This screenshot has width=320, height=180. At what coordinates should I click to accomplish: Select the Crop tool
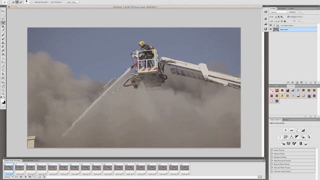[3, 26]
